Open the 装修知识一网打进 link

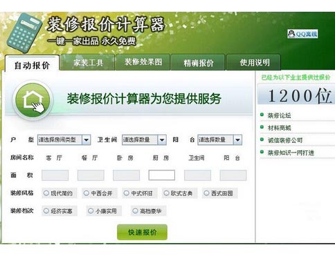coord(291,152)
